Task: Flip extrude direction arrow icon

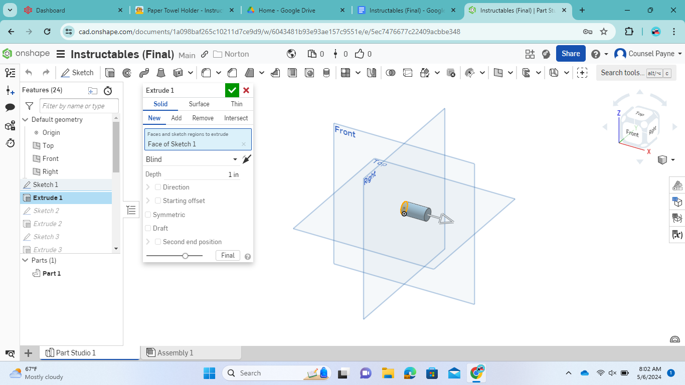Action: [x=246, y=159]
